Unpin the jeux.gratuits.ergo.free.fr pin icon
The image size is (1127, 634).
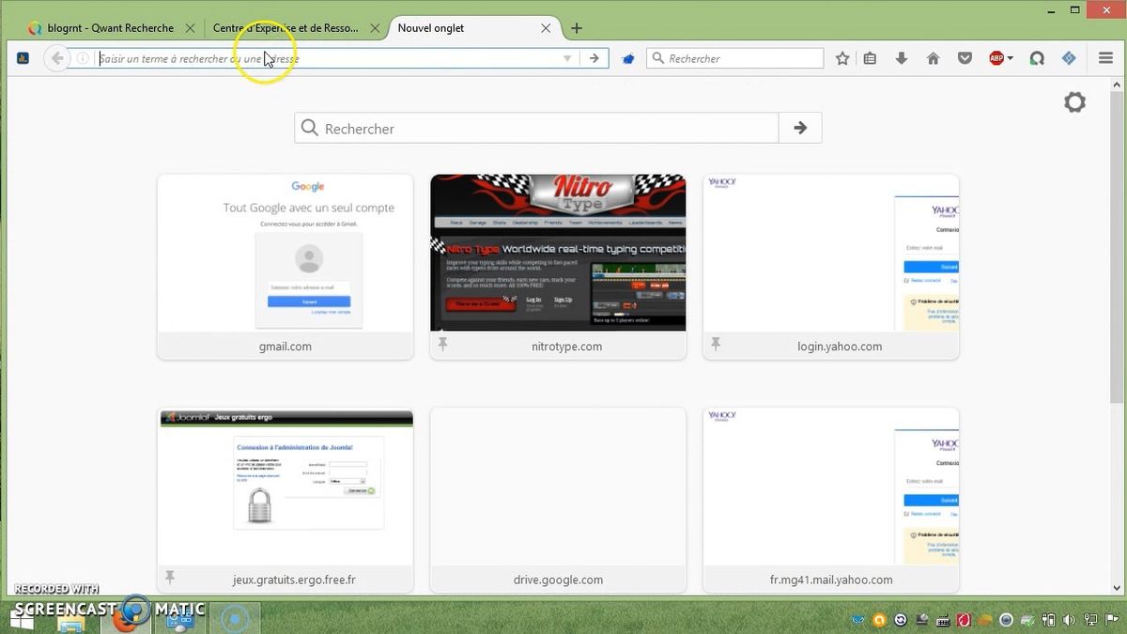(170, 578)
